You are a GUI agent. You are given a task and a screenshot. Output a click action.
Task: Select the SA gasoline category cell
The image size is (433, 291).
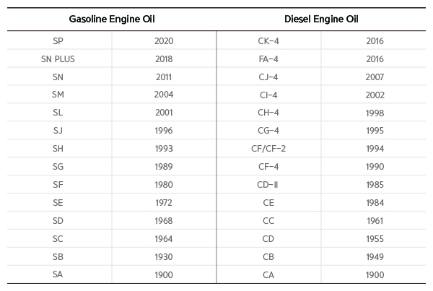58,274
